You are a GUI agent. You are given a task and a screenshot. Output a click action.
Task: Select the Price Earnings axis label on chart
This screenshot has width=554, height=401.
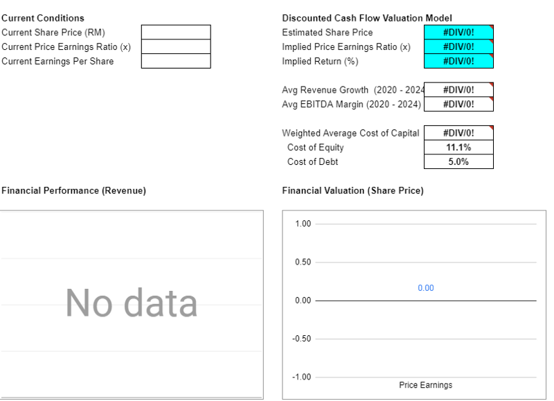[x=426, y=385]
